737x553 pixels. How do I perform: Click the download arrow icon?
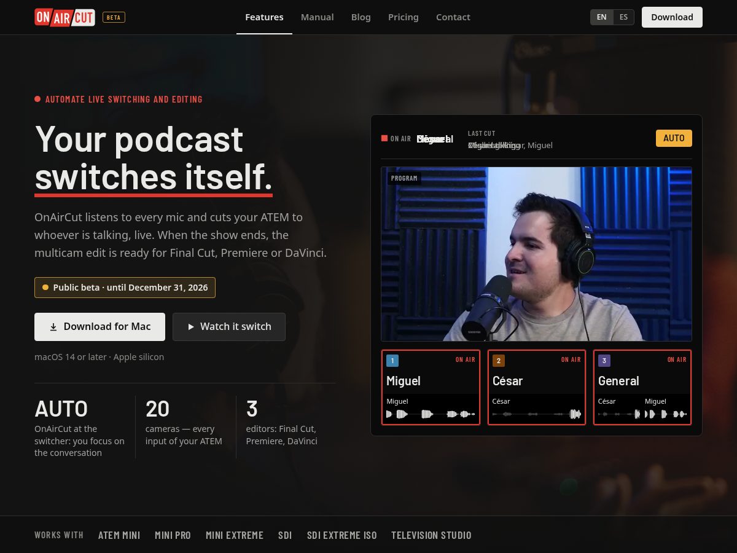coord(53,327)
